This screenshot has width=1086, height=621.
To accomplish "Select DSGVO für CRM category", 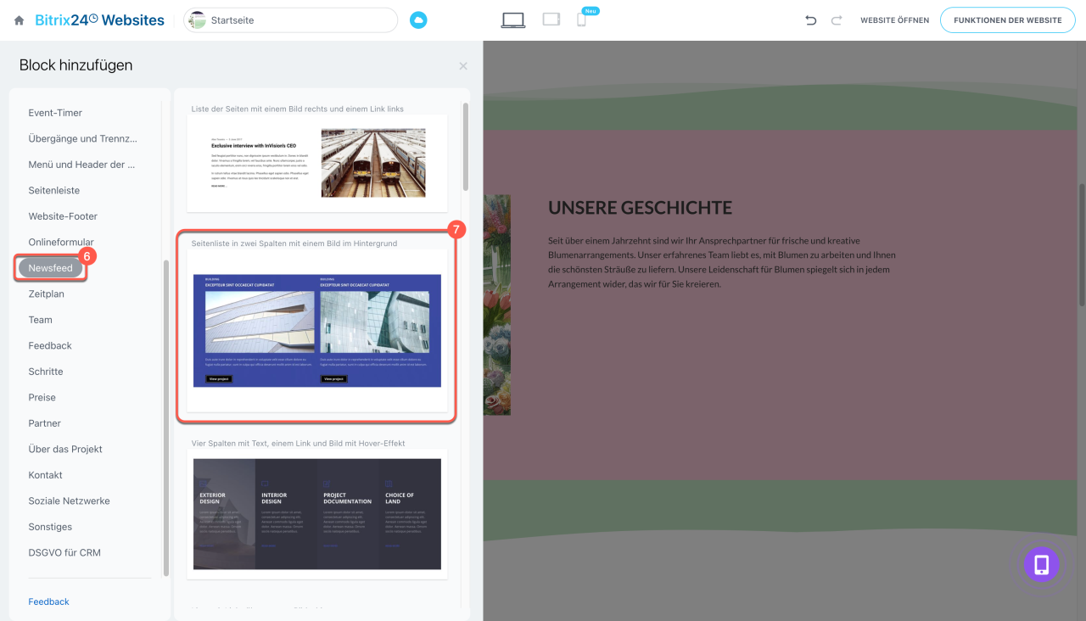I will coord(64,552).
